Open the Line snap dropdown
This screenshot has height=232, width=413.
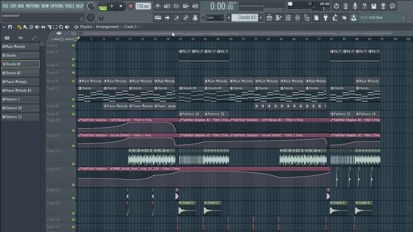point(215,17)
